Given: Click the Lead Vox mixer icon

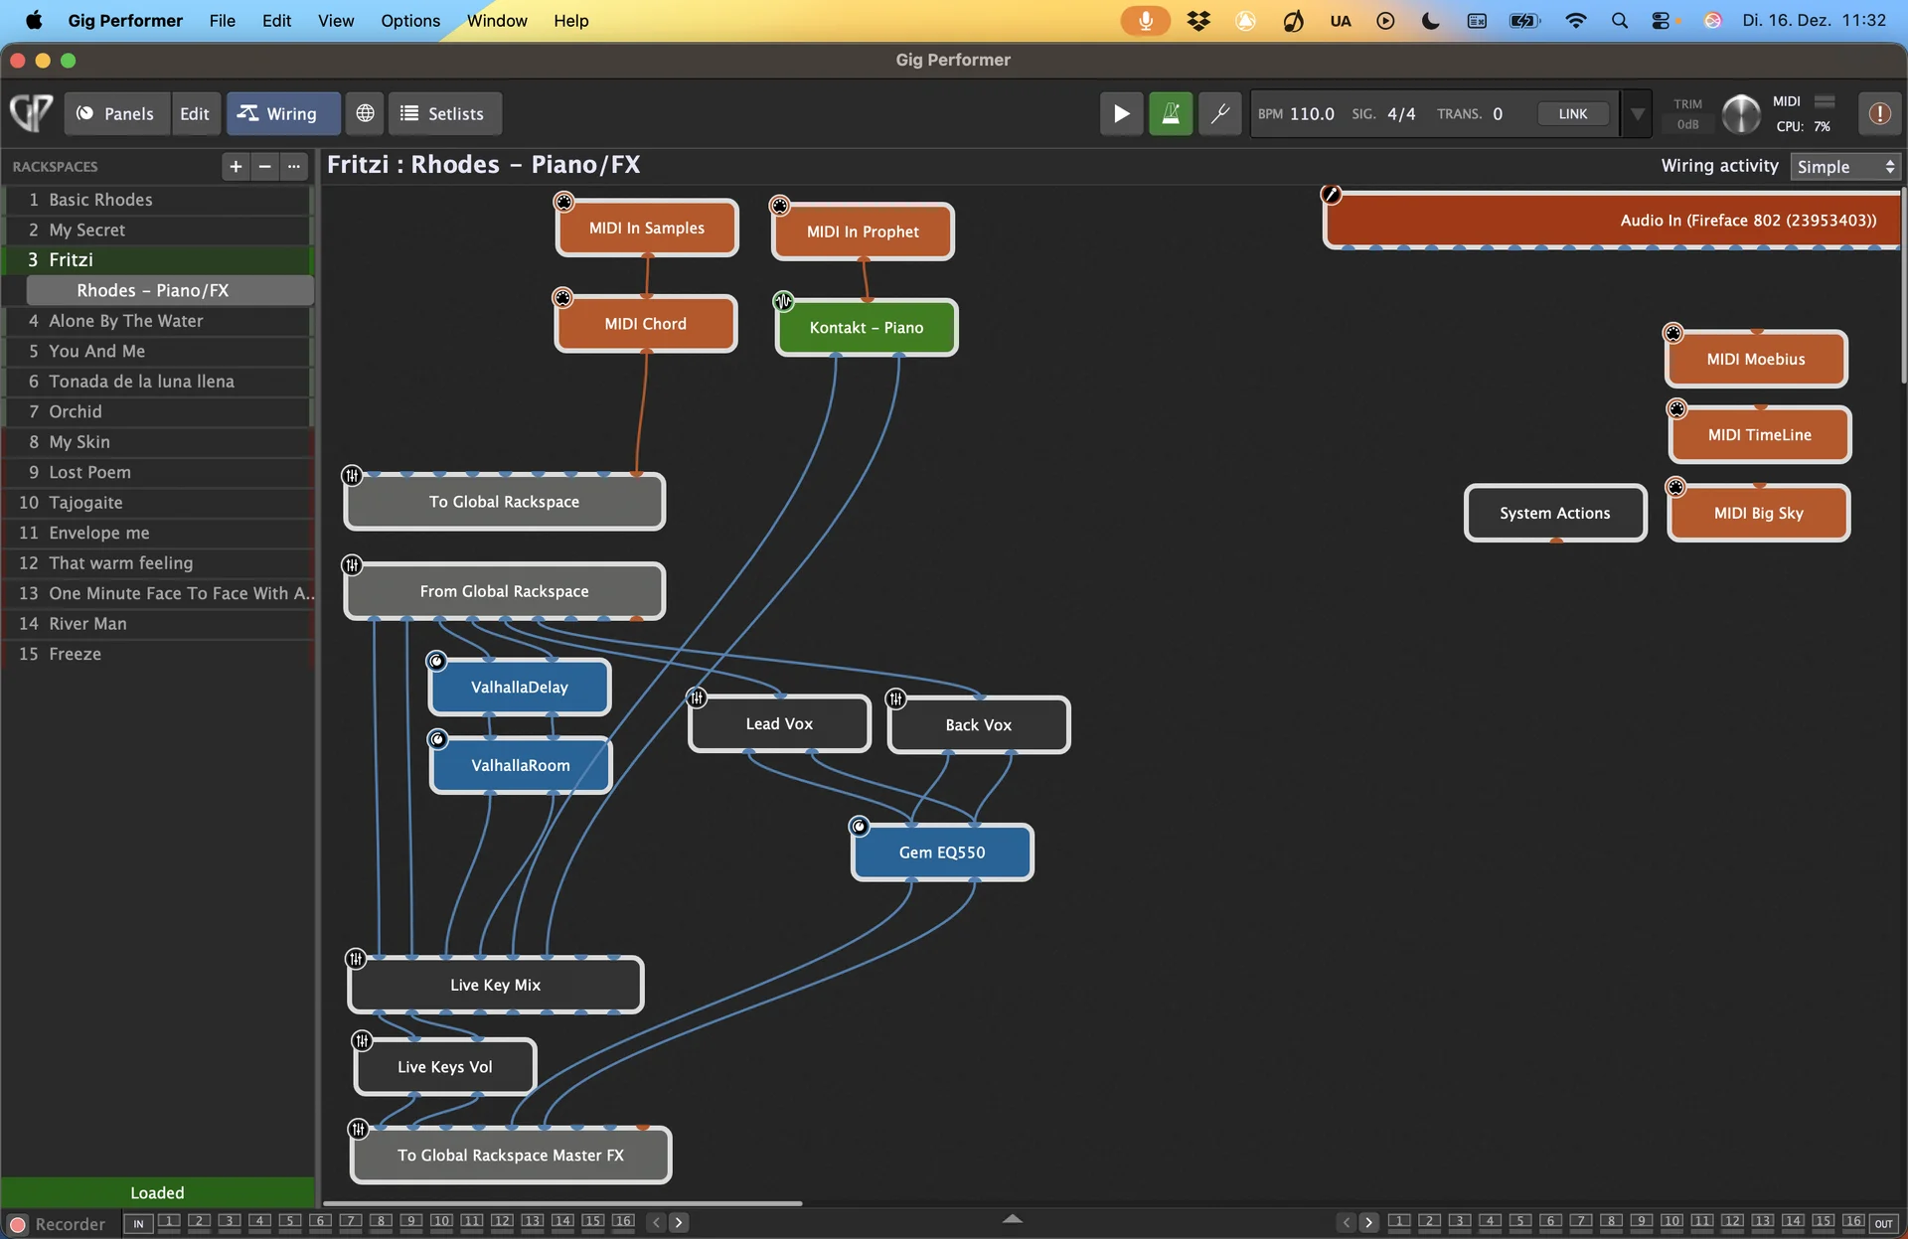Looking at the screenshot, I should pos(697,697).
